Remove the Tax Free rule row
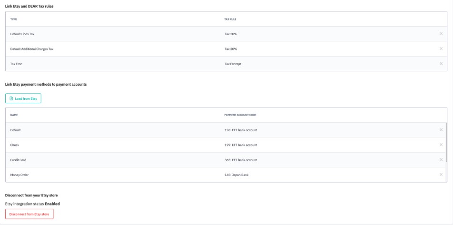453x225 pixels. click(441, 64)
